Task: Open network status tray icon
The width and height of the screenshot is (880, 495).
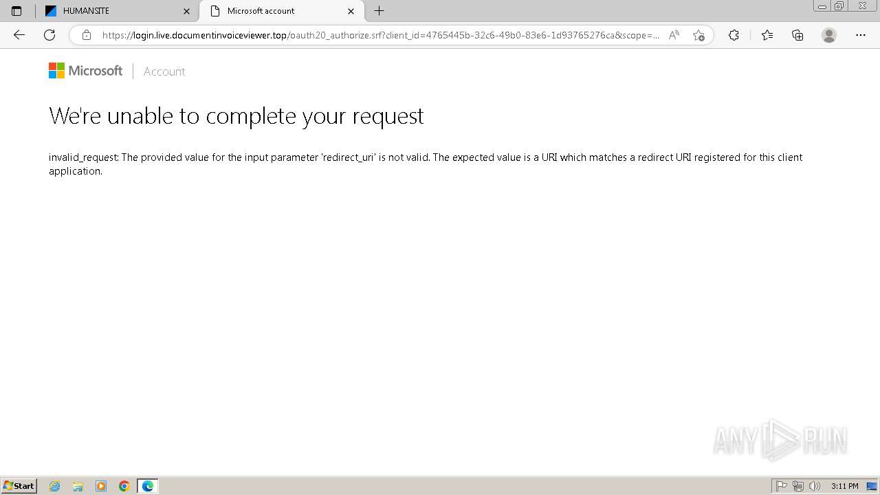Action: pyautogui.click(x=798, y=486)
